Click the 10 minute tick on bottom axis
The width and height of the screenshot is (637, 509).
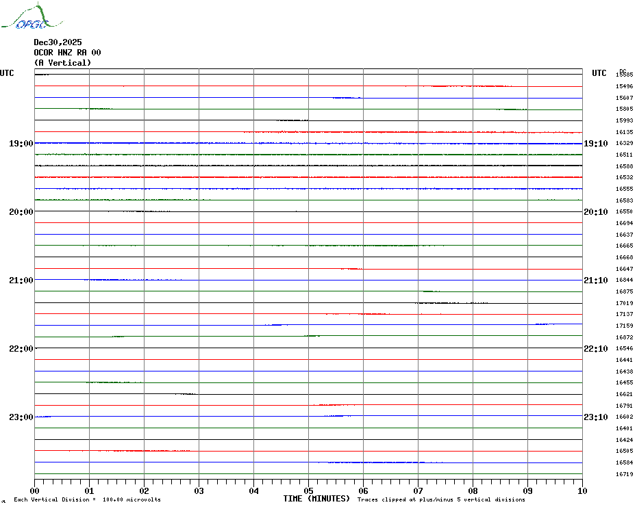pyautogui.click(x=582, y=491)
